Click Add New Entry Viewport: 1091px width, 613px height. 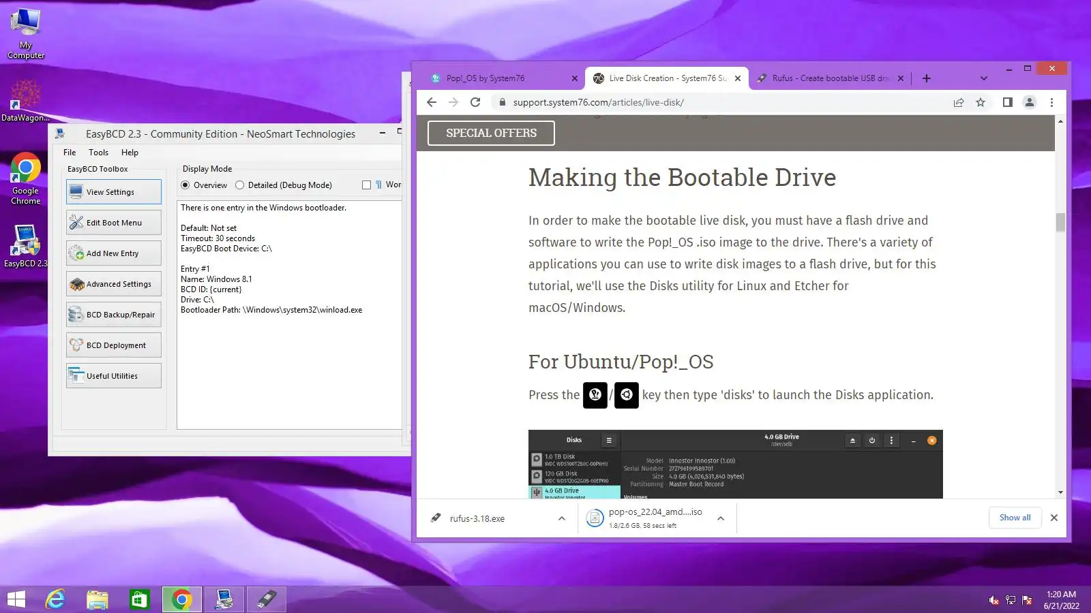point(114,253)
